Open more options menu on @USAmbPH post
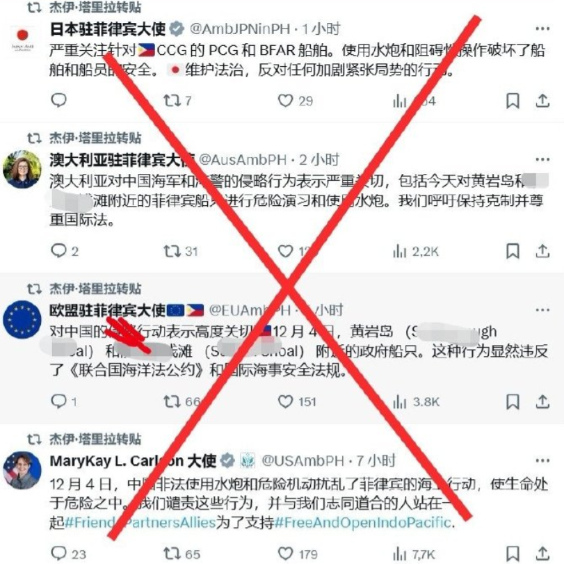The width and height of the screenshot is (564, 564). 542,460
